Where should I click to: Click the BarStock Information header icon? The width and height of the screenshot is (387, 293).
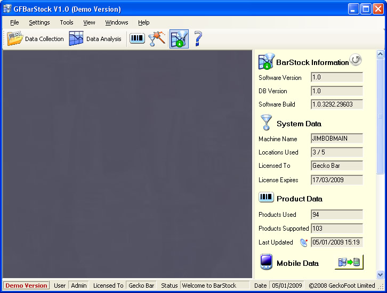[267, 61]
